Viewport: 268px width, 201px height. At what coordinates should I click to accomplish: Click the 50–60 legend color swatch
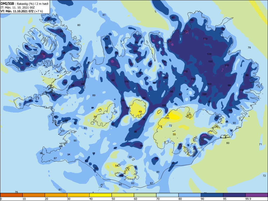123,195
